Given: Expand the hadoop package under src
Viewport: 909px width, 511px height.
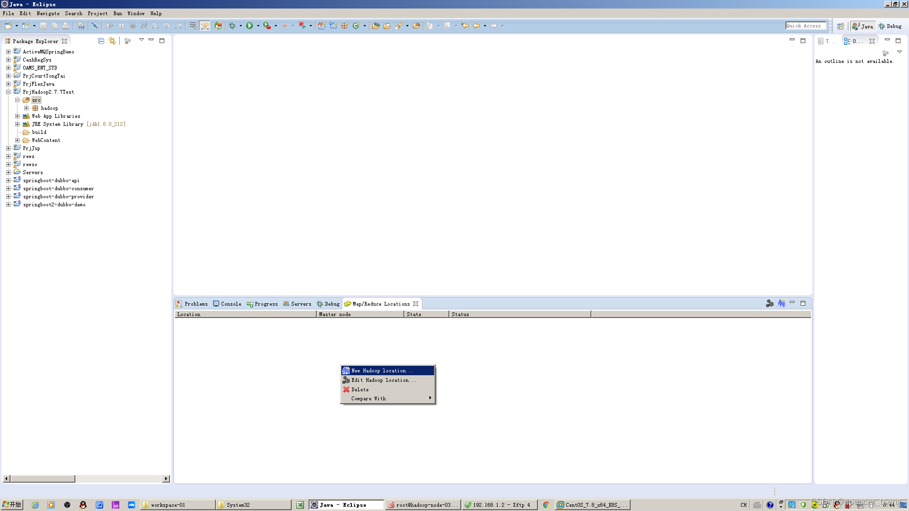Looking at the screenshot, I should pos(27,108).
